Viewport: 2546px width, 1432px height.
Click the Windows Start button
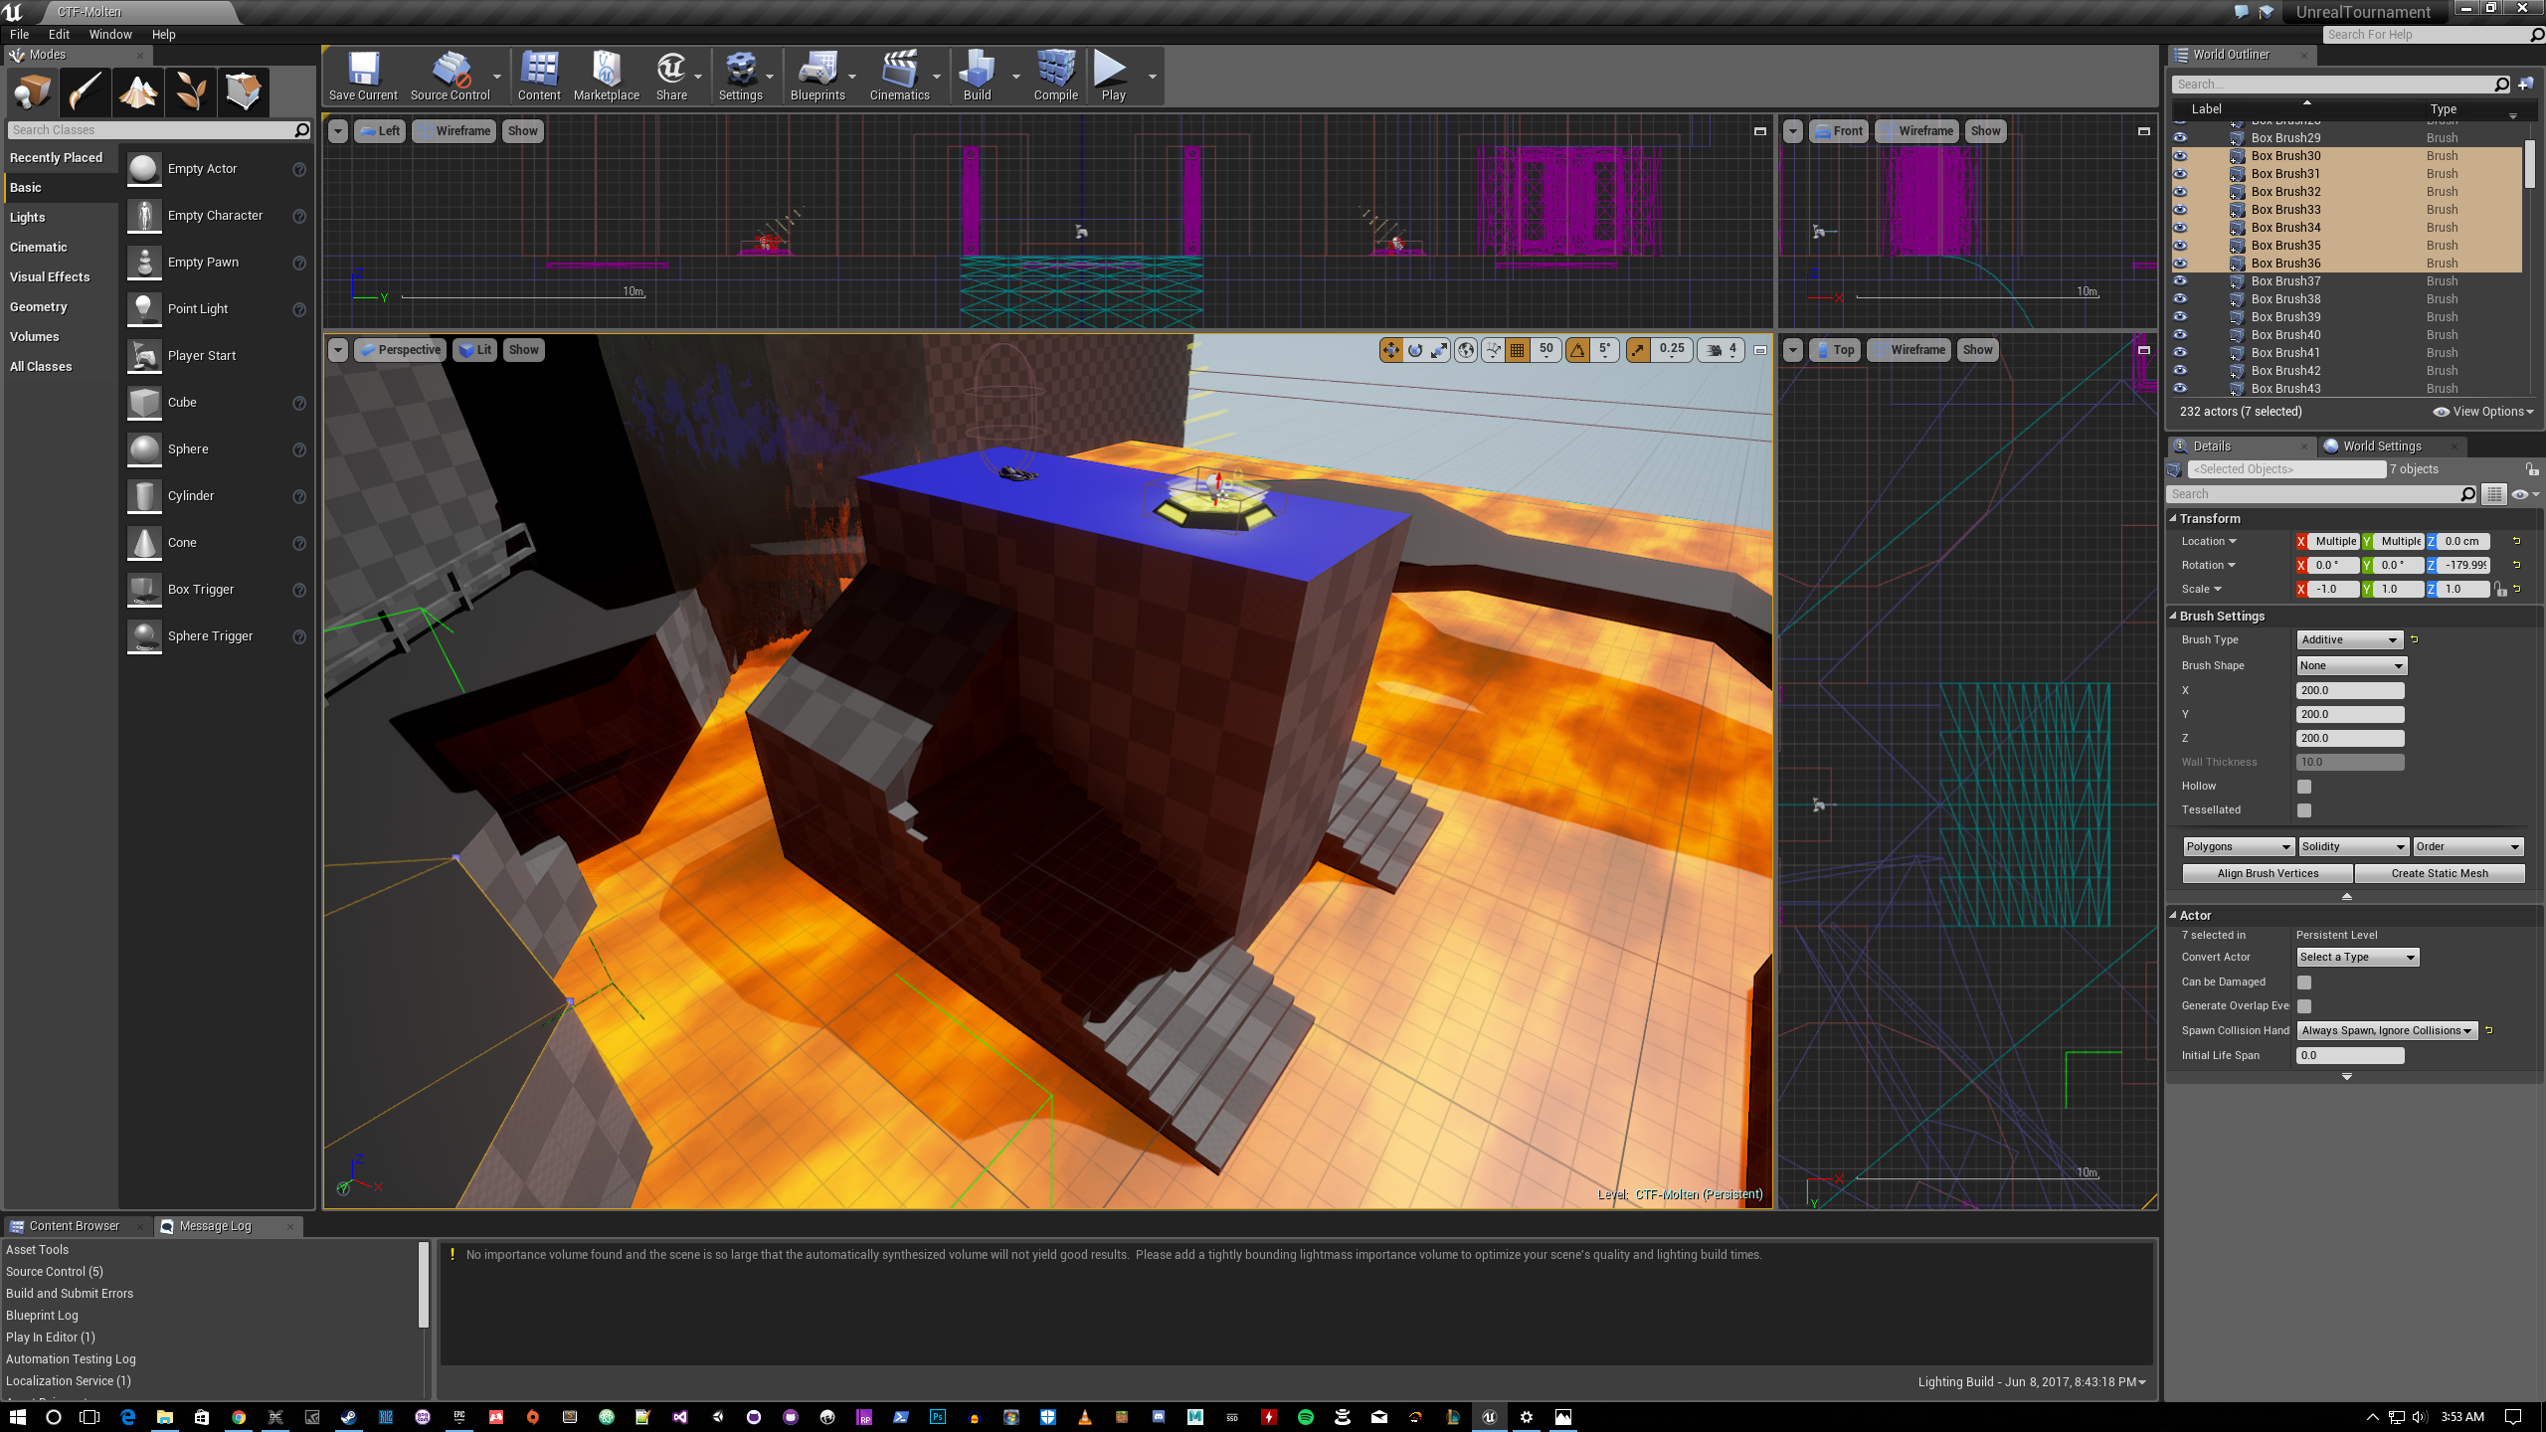point(17,1417)
